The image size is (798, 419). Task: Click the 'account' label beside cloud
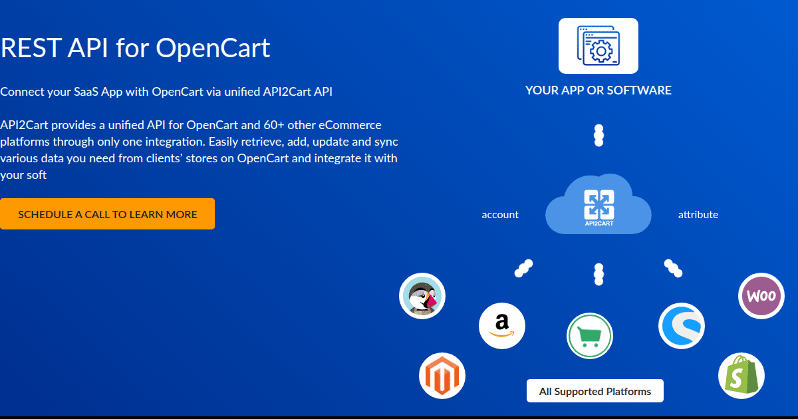point(500,214)
